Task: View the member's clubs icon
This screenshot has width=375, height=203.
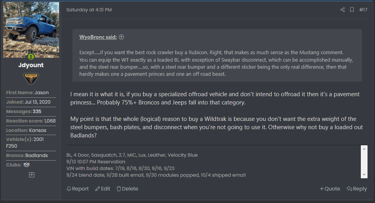Action: pyautogui.click(x=26, y=165)
